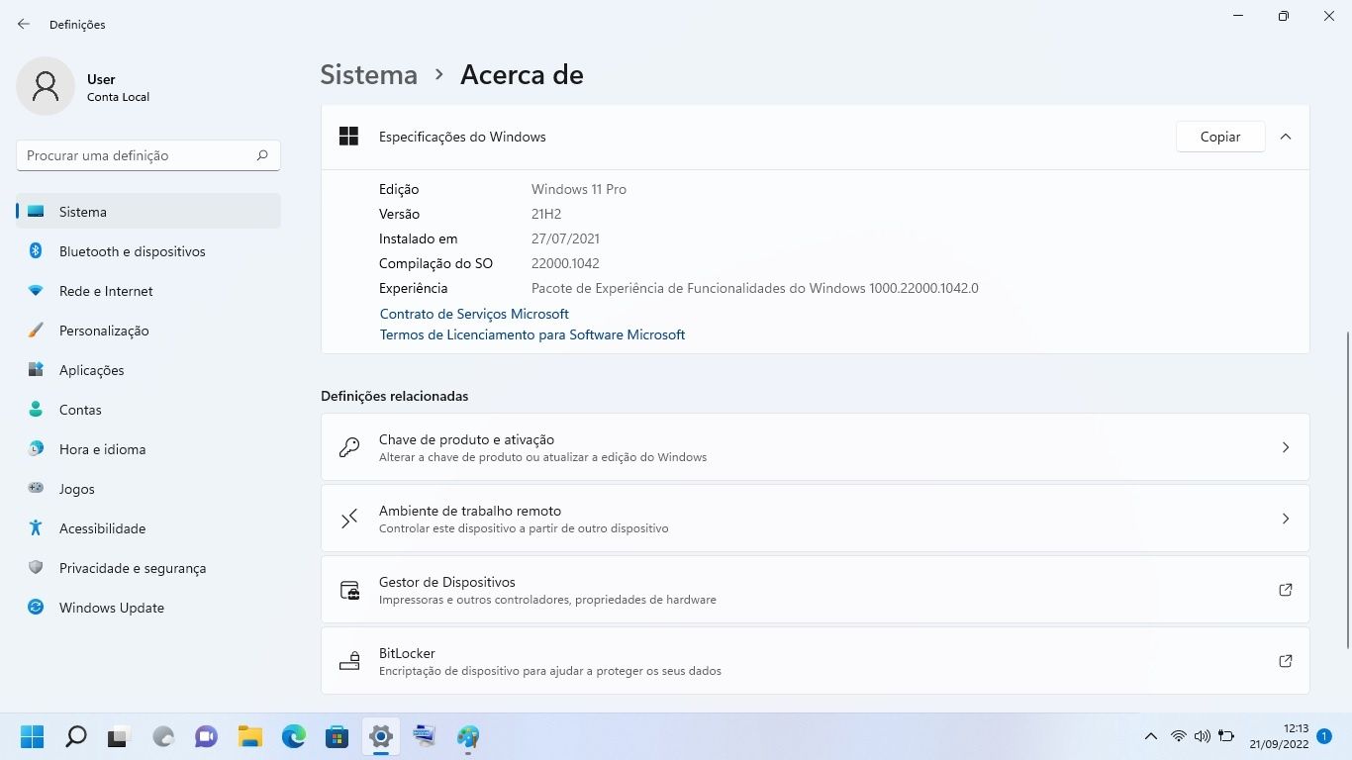Navigate to Sistema breadcrumb
This screenshot has height=760, width=1352.
(x=369, y=74)
